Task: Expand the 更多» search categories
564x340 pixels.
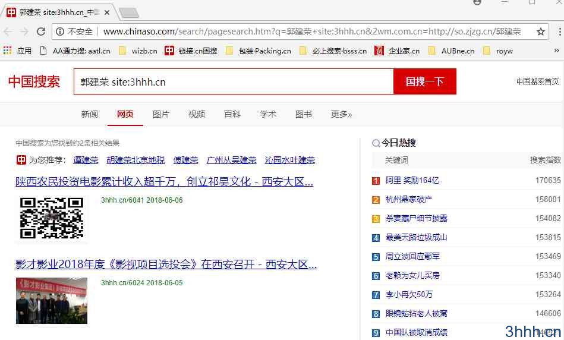Action: (x=341, y=114)
